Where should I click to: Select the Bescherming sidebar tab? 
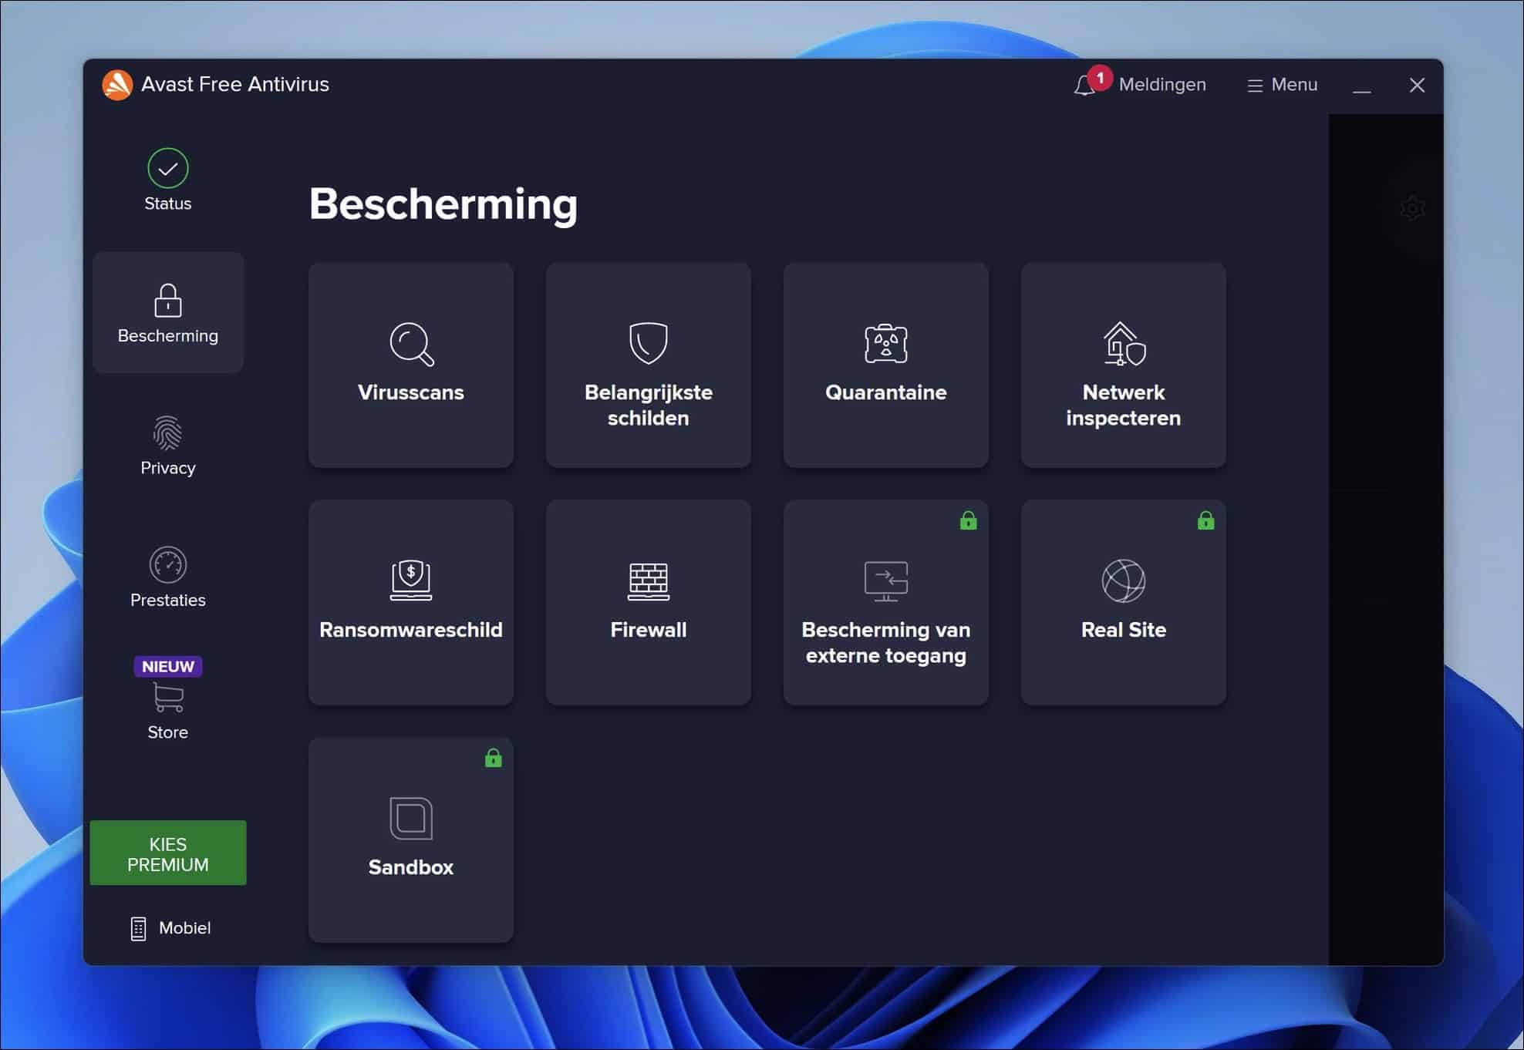tap(168, 313)
